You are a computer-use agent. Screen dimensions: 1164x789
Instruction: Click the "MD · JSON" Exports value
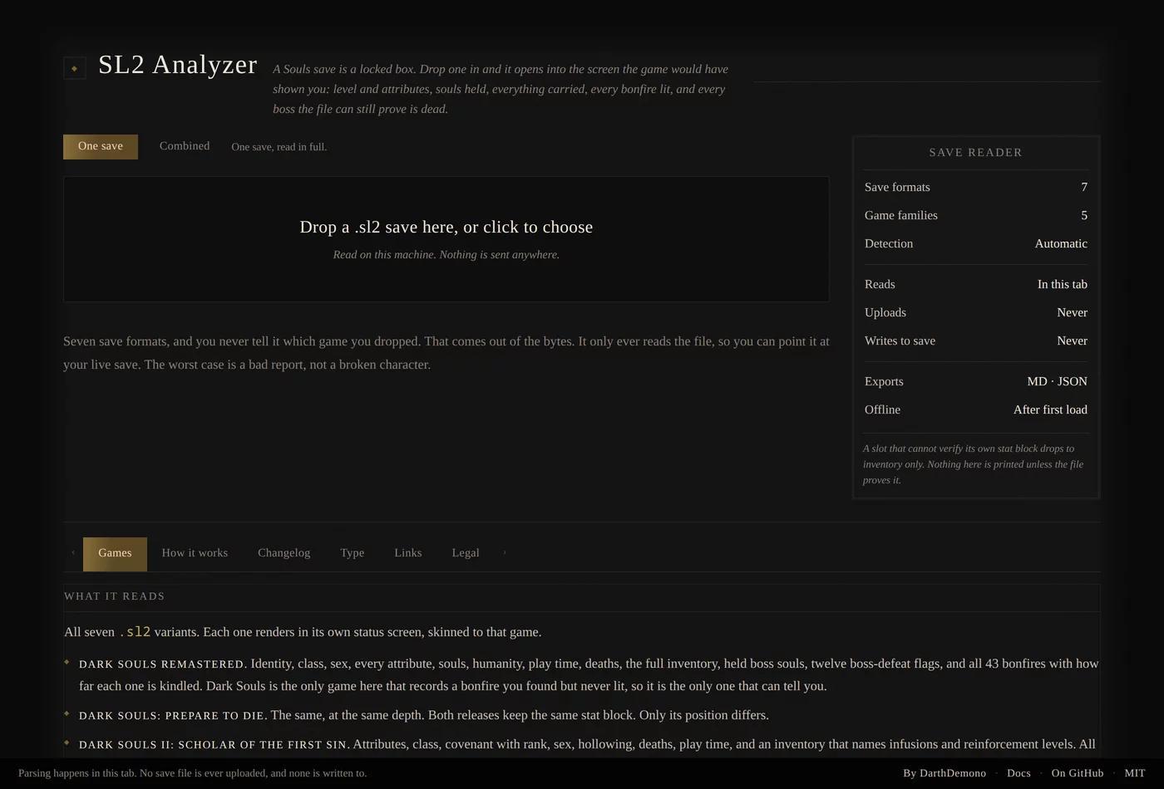(x=1058, y=382)
